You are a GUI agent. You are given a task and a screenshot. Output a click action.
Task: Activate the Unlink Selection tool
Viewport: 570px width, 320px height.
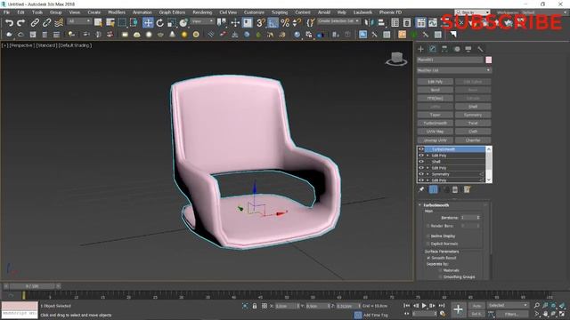pyautogui.click(x=46, y=23)
